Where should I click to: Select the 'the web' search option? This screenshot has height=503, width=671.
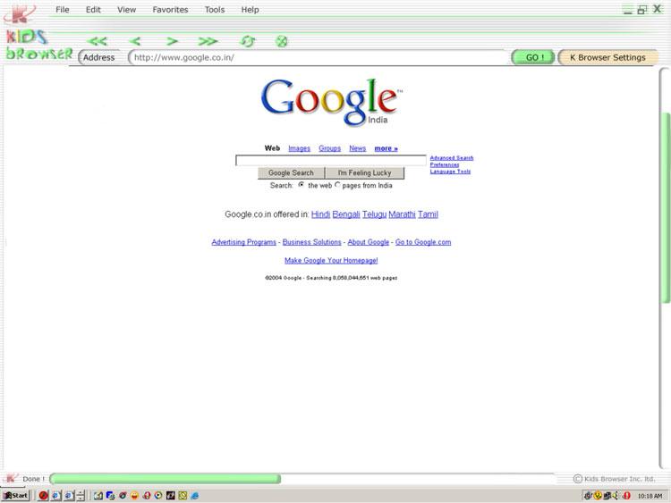click(x=302, y=185)
